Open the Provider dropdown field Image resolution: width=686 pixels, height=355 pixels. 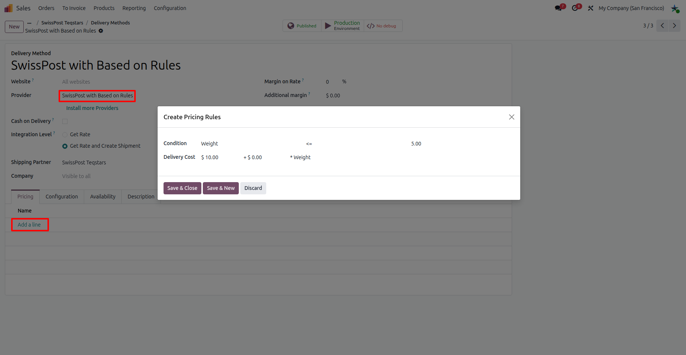click(98, 96)
